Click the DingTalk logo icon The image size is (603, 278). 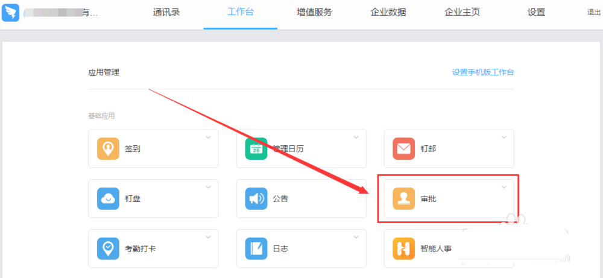click(x=11, y=12)
